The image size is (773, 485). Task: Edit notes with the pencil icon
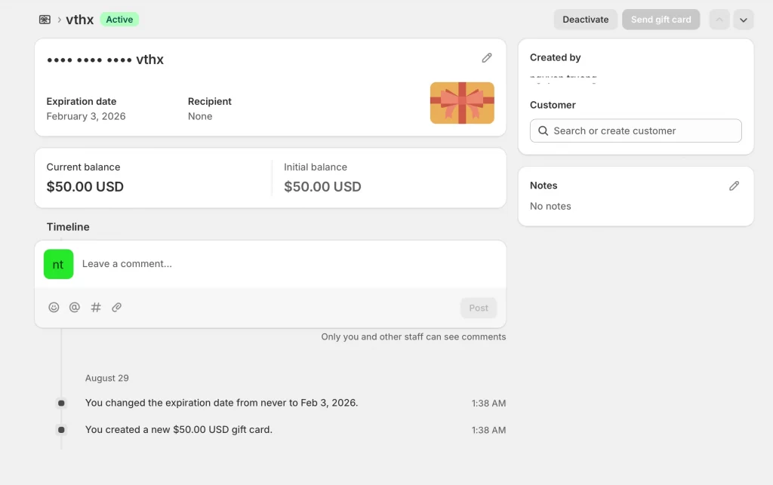click(x=734, y=186)
